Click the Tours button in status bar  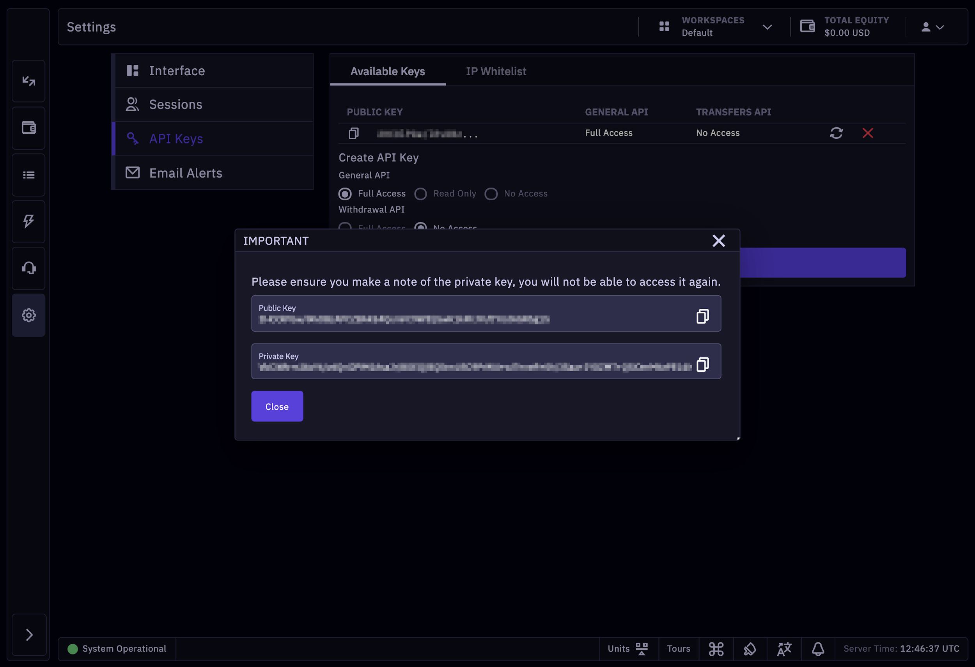[x=678, y=649]
